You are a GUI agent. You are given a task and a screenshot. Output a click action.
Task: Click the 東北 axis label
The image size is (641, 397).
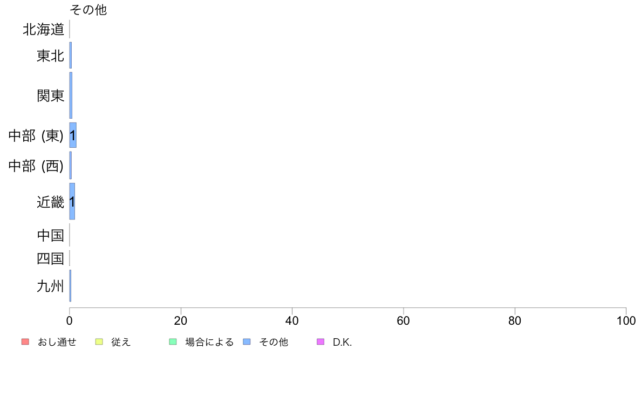pos(51,56)
